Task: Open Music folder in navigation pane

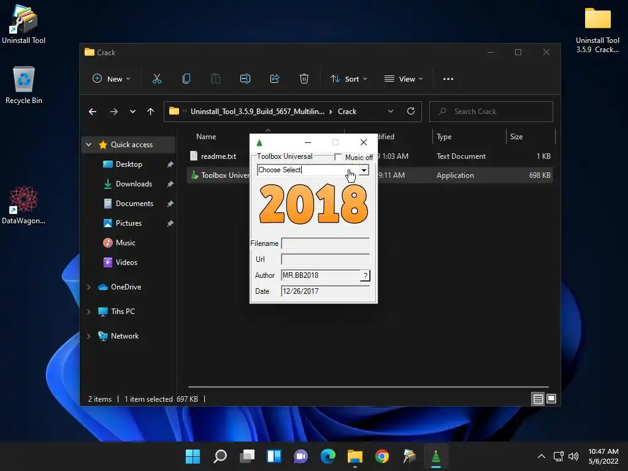Action: [125, 243]
